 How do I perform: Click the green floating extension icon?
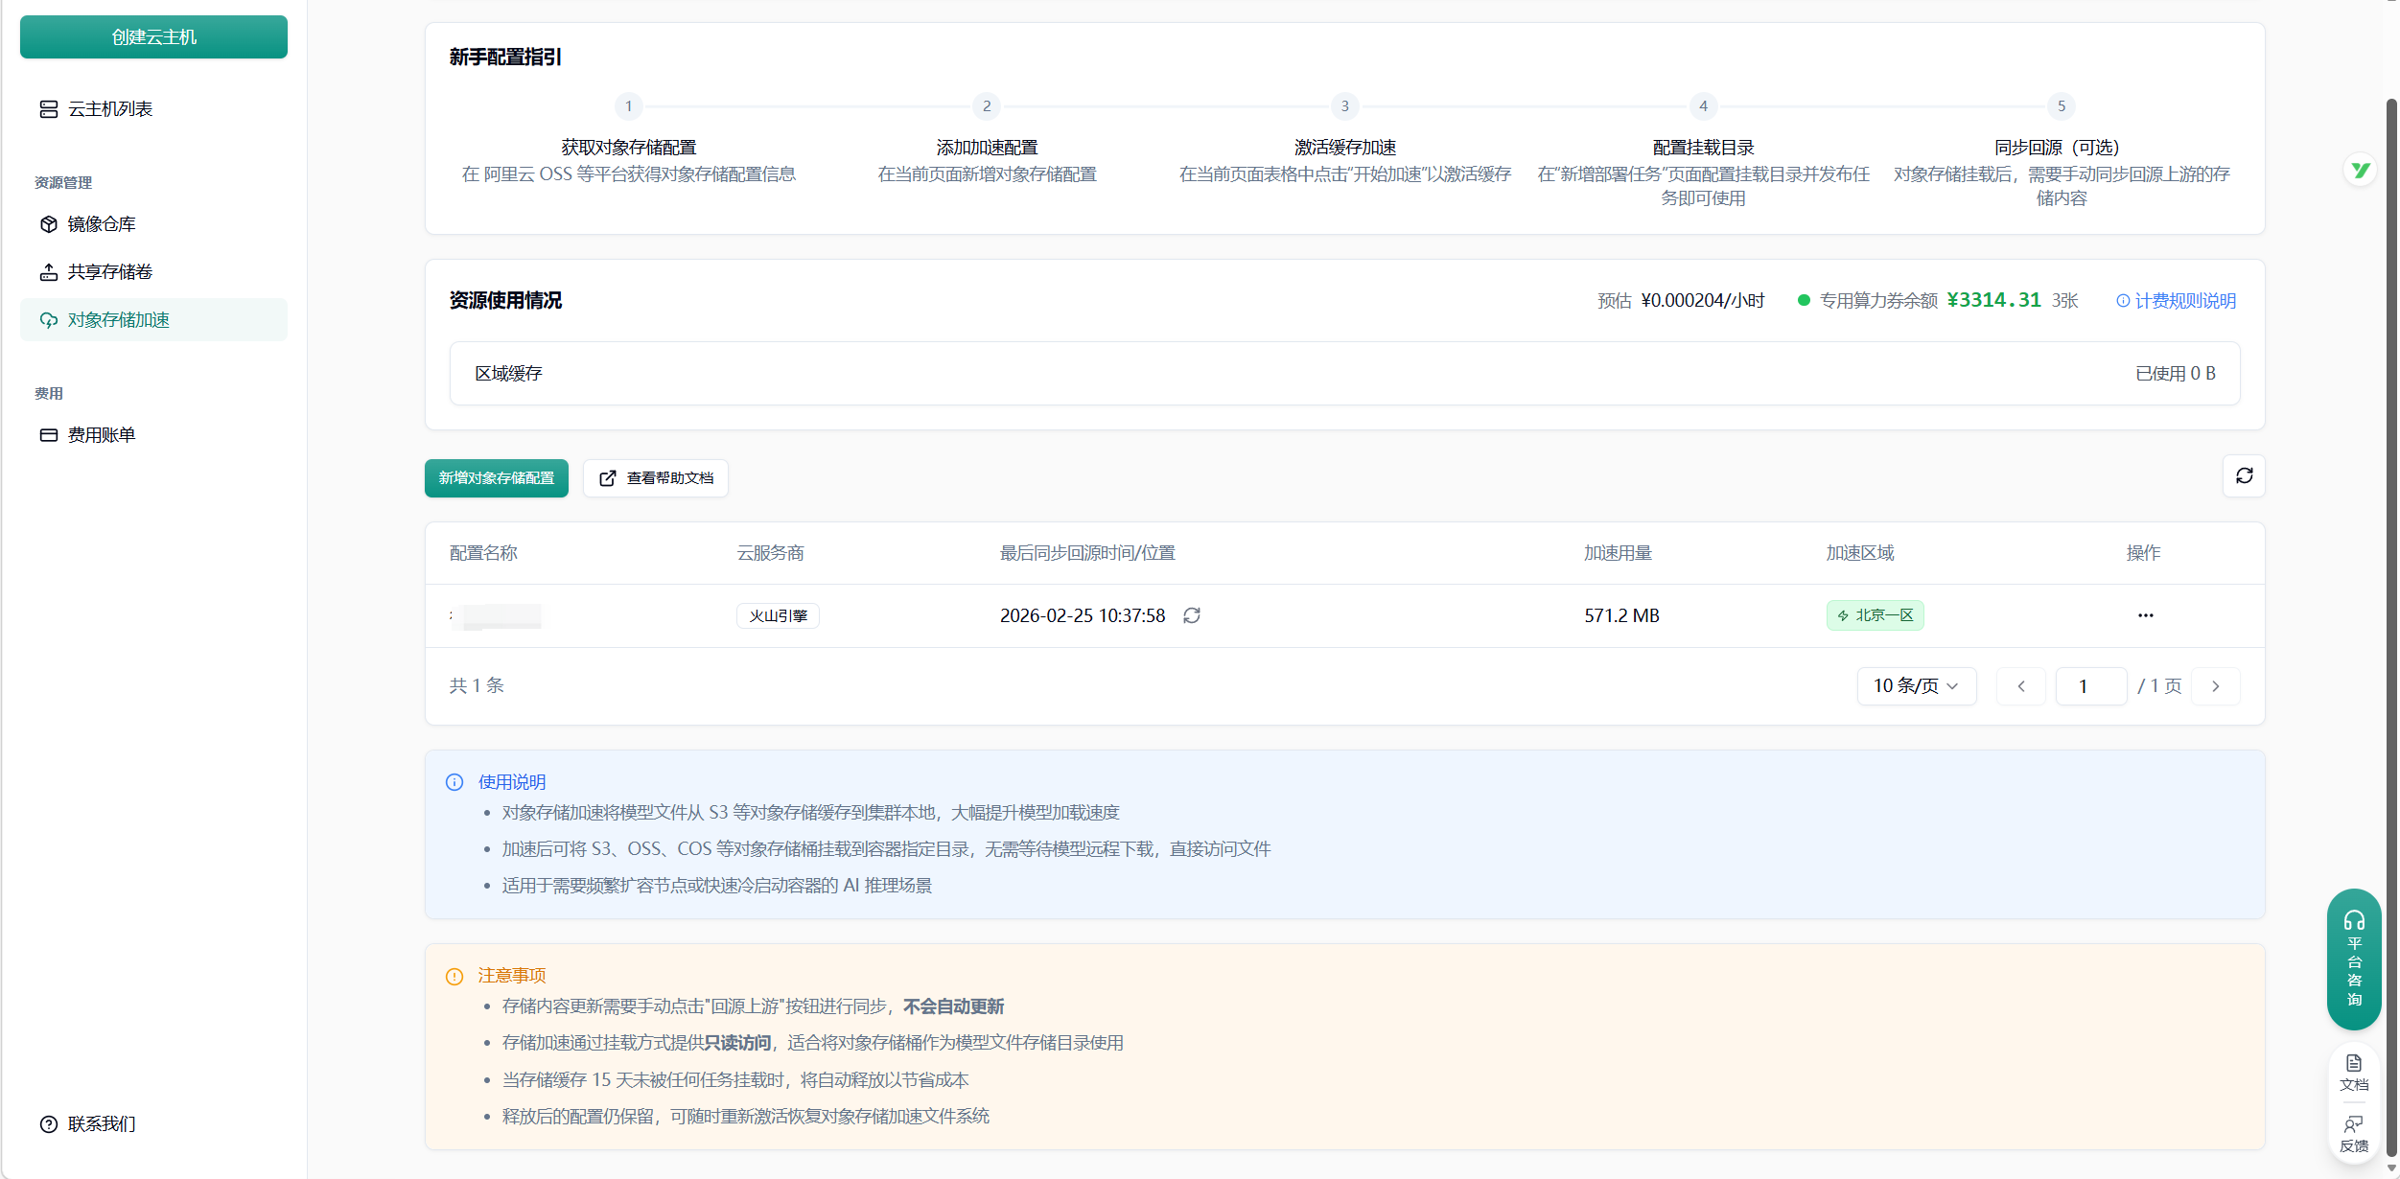click(x=2360, y=171)
